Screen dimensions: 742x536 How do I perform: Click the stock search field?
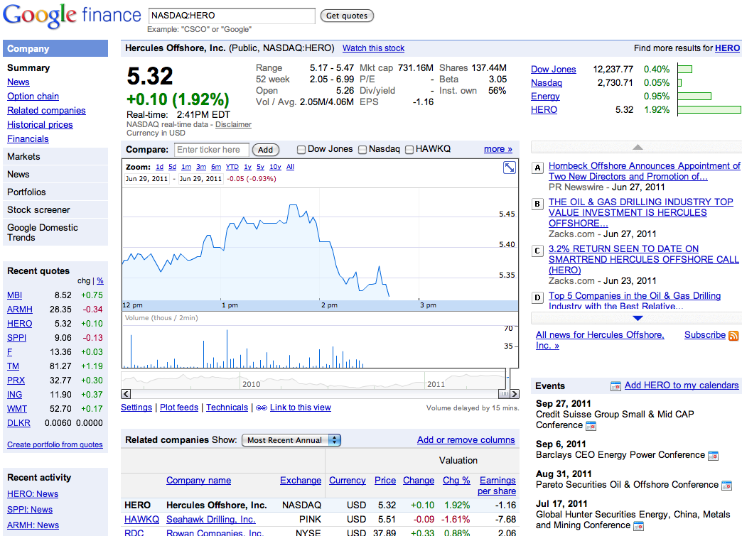pyautogui.click(x=232, y=16)
